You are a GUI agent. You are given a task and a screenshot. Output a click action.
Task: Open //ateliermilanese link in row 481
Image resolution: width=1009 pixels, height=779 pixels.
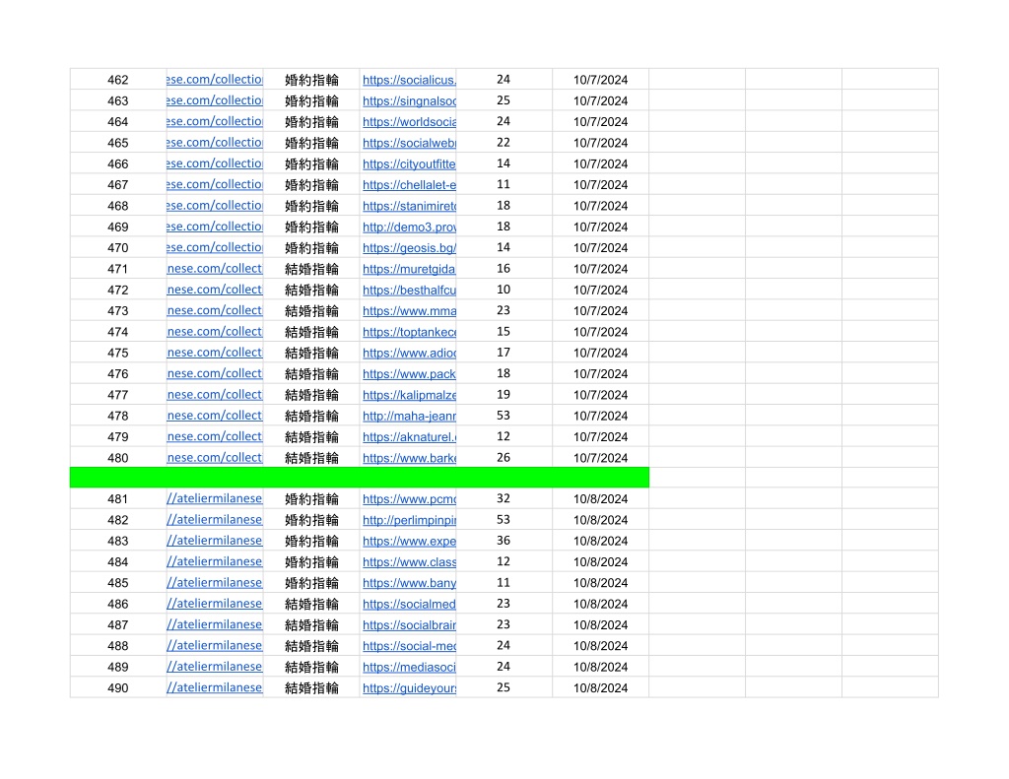215,498
